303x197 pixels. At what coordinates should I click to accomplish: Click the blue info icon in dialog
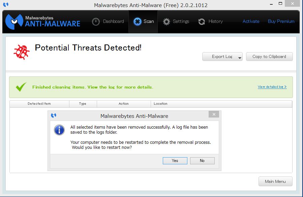[x=59, y=130]
